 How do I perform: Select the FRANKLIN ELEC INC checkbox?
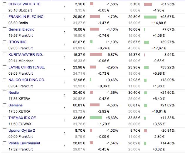coord(4,17)
